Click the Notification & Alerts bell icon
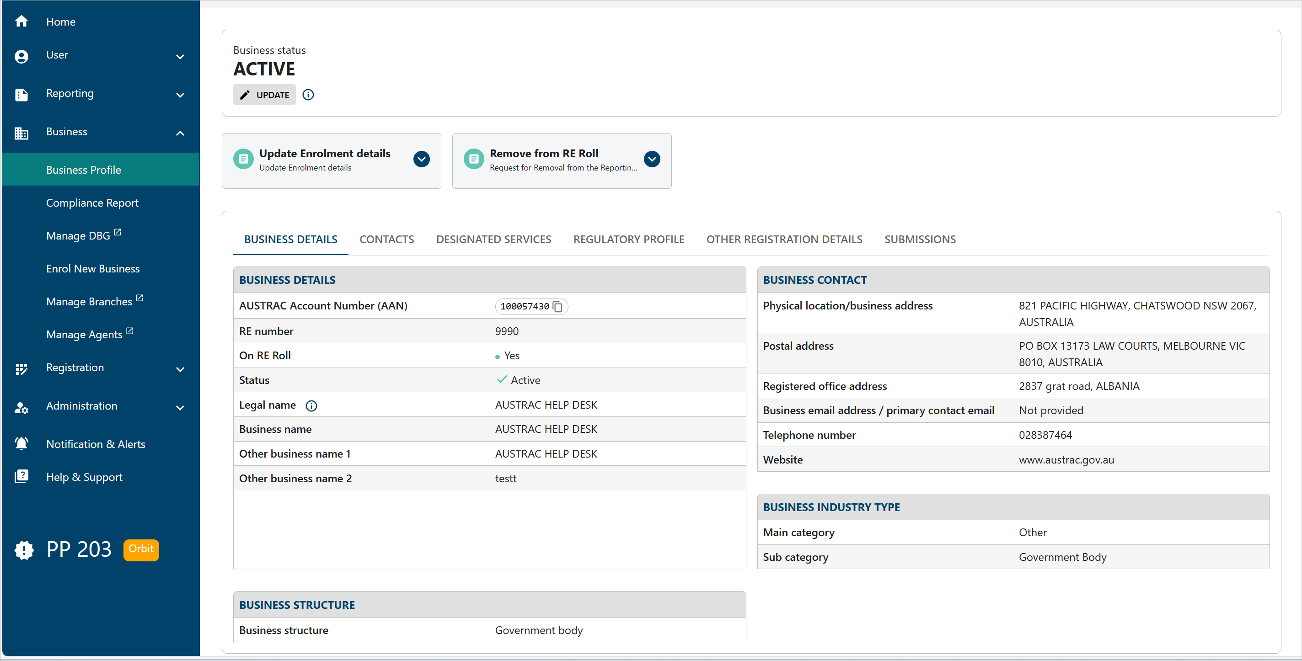Viewport: 1302px width, 661px height. [21, 443]
